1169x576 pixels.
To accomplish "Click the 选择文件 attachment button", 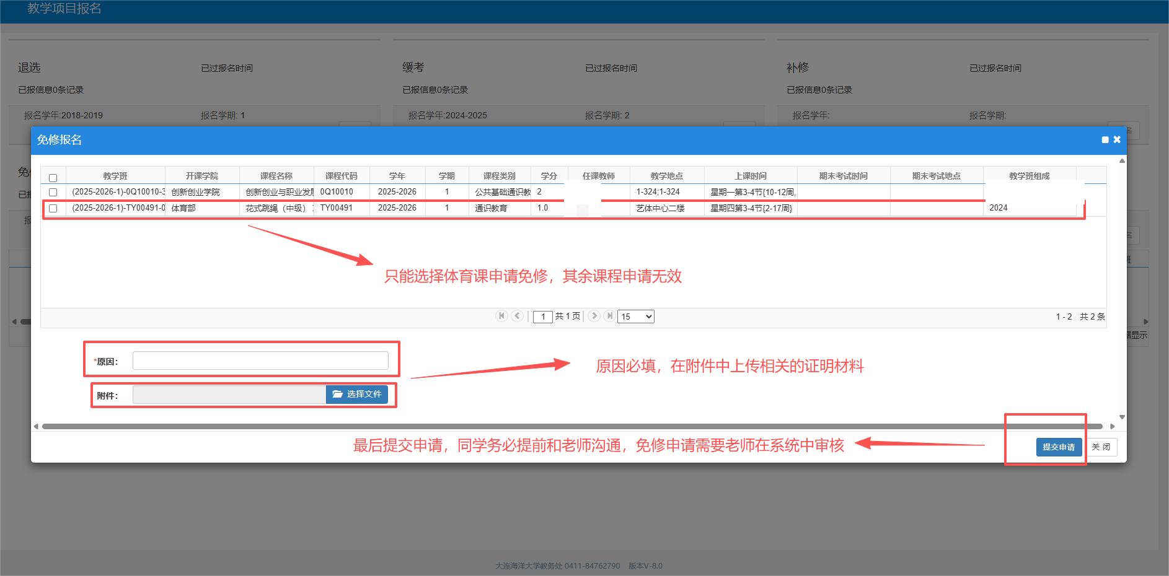I will click(x=357, y=395).
